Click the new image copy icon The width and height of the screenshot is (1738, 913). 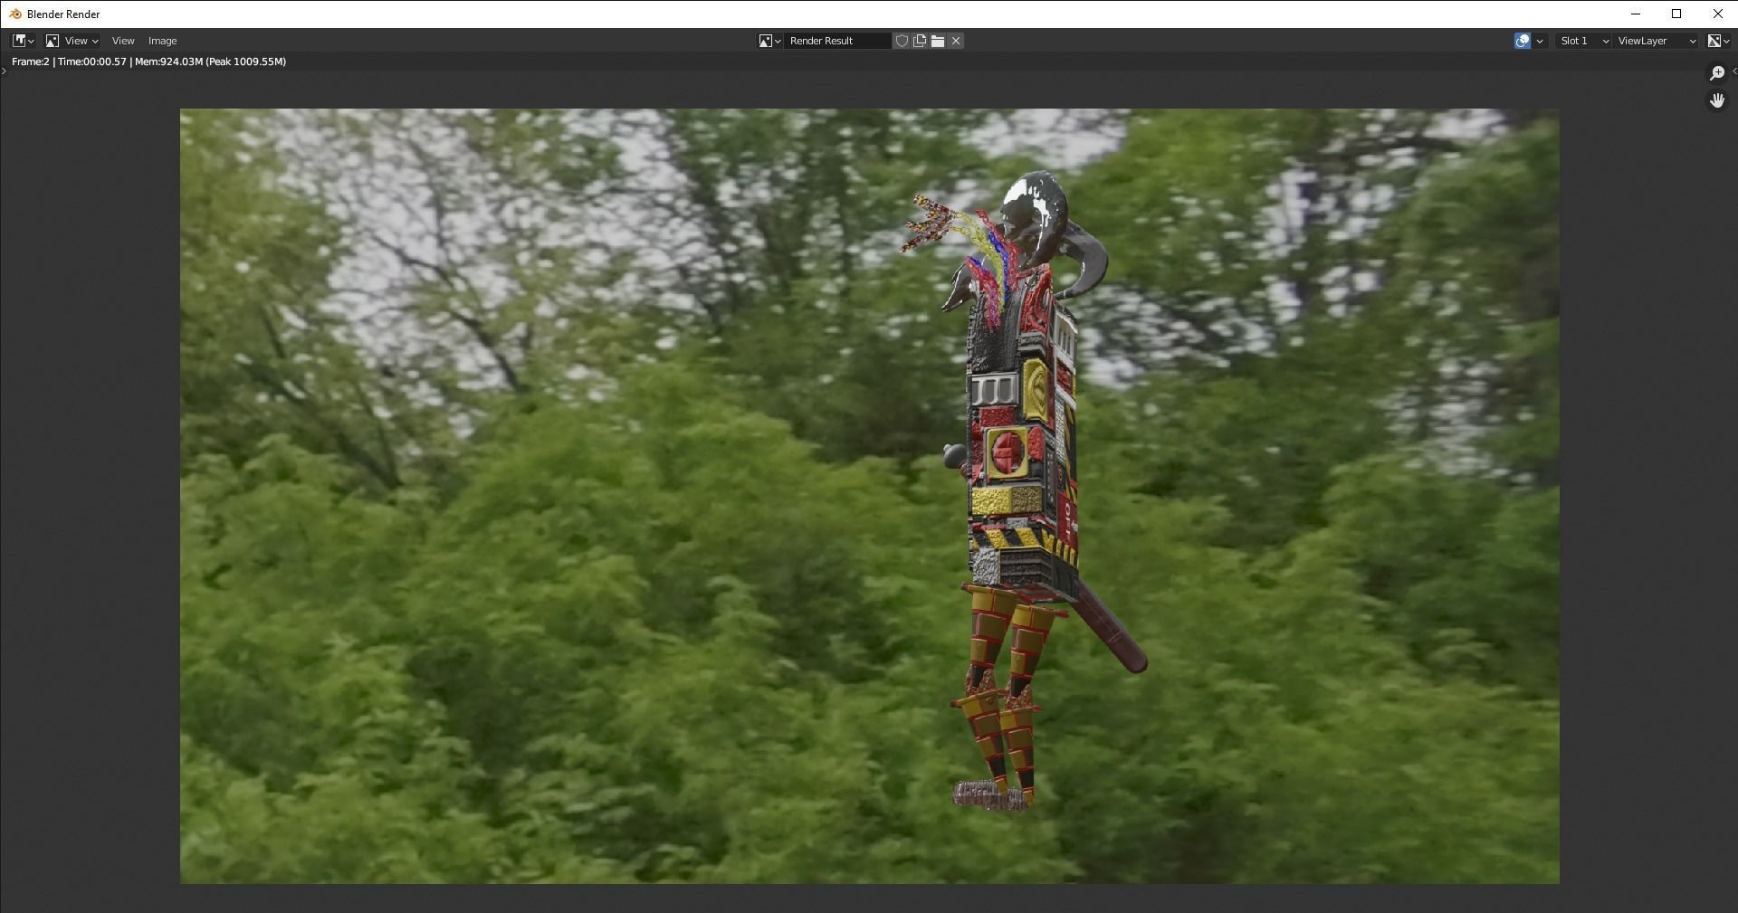[x=920, y=41]
